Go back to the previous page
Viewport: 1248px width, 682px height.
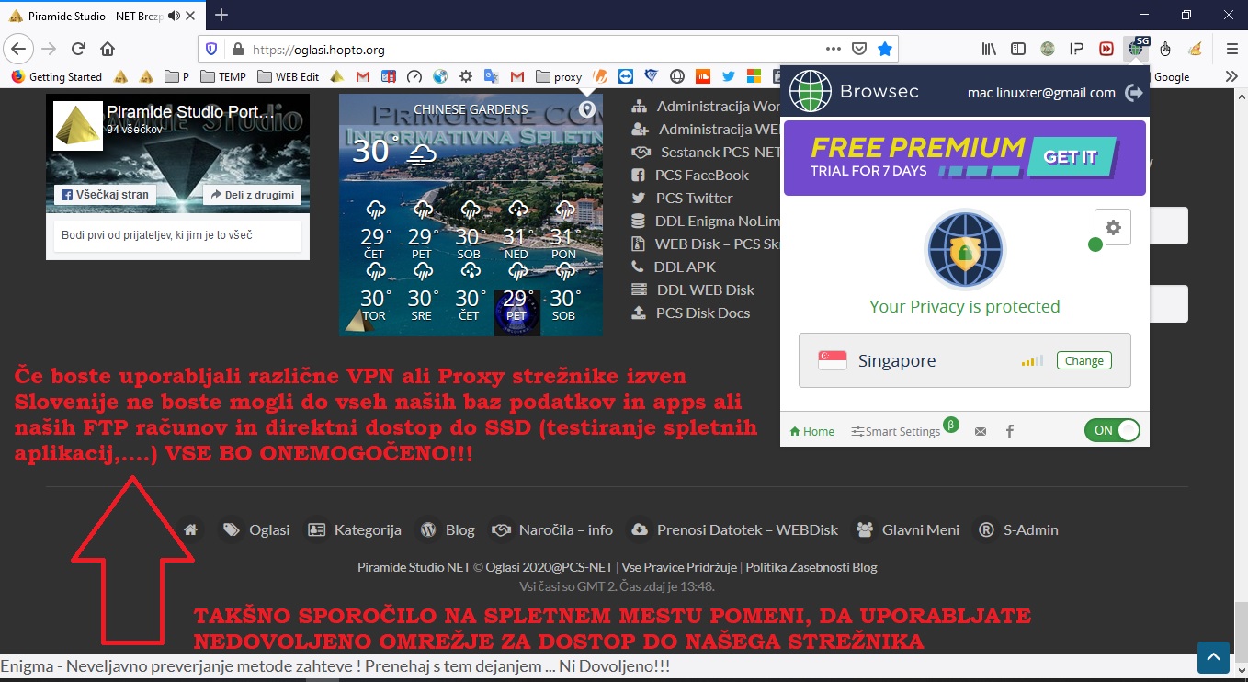pyautogui.click(x=18, y=49)
